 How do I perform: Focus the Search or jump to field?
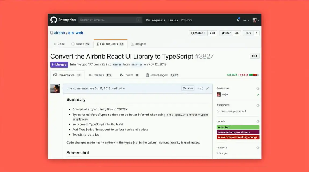(110, 20)
